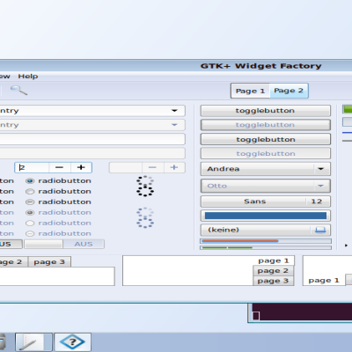Viewport: 352px width, 352px height.
Task: Click the greyed filled radiobutton
Action: [30, 213]
